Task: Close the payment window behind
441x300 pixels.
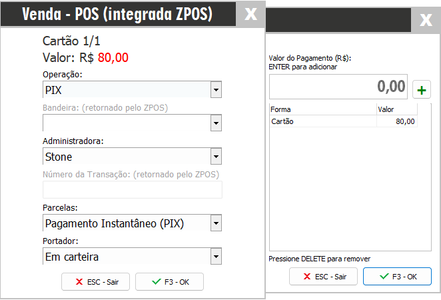Action: (x=426, y=20)
